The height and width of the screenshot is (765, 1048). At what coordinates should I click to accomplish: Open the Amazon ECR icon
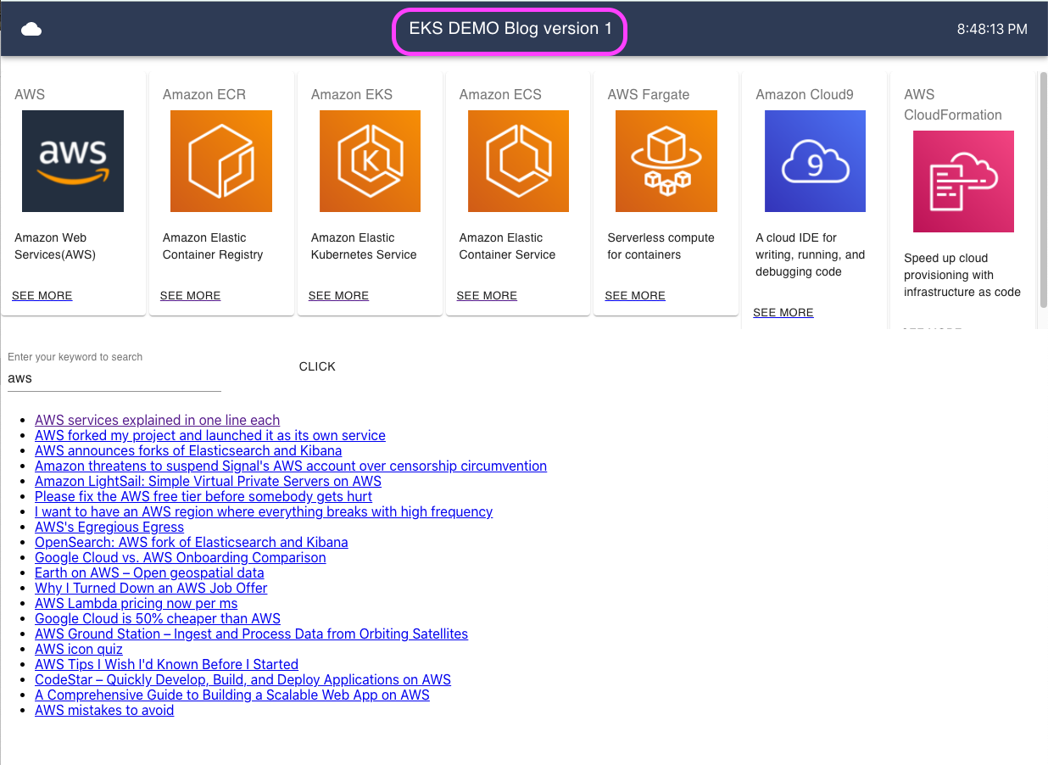click(221, 161)
